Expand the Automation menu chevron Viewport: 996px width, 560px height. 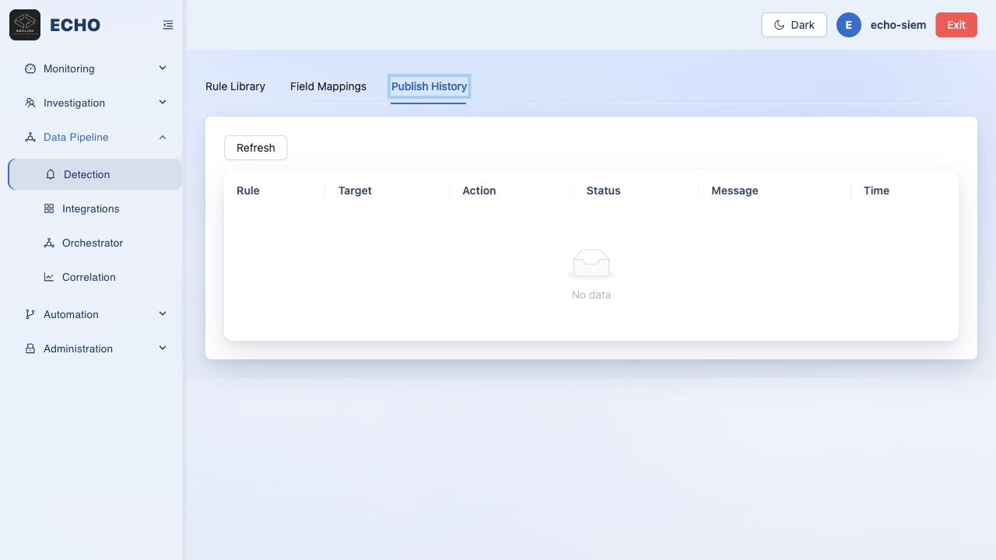(163, 314)
